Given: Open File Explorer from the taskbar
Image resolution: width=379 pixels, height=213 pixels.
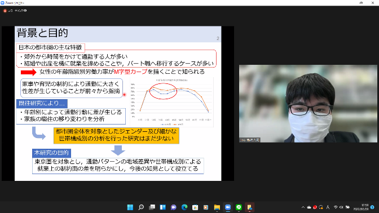Looking at the screenshot, I should tap(217, 207).
